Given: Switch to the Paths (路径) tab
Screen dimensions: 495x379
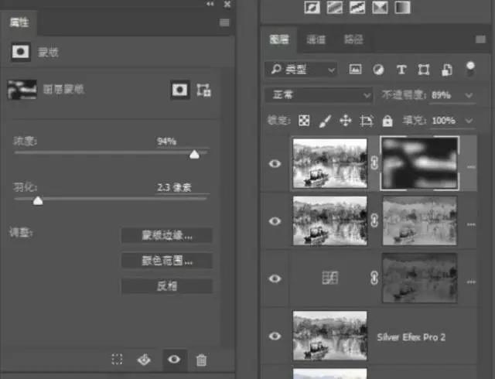Looking at the screenshot, I should 353,39.
